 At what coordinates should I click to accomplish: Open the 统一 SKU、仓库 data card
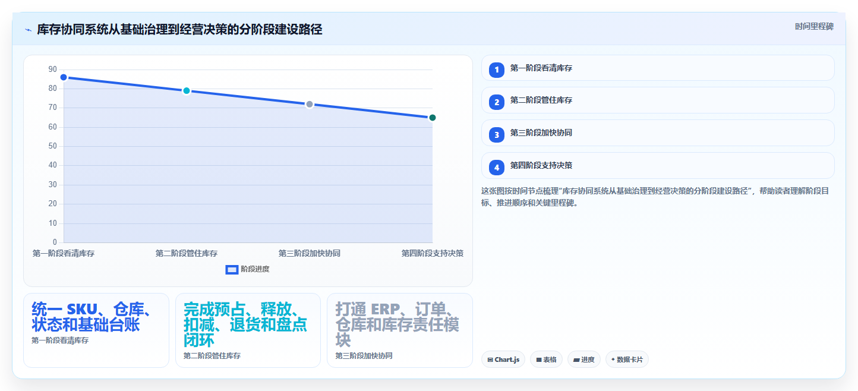(96, 330)
